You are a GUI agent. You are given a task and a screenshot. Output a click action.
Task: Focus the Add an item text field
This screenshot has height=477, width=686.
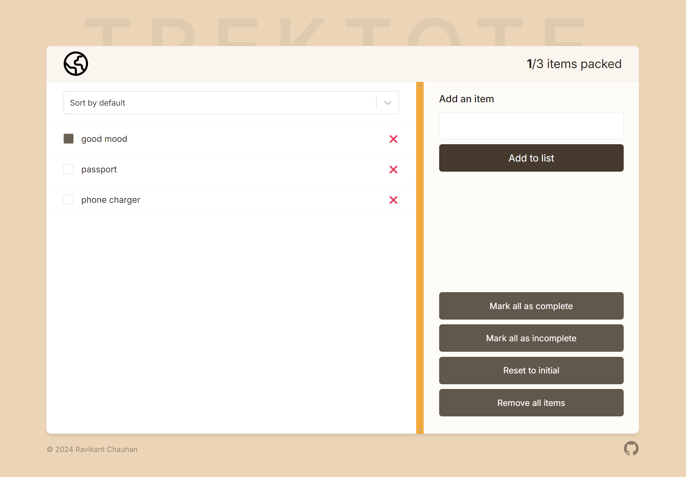531,126
